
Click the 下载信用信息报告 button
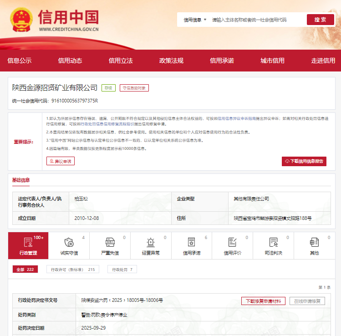click(304, 161)
